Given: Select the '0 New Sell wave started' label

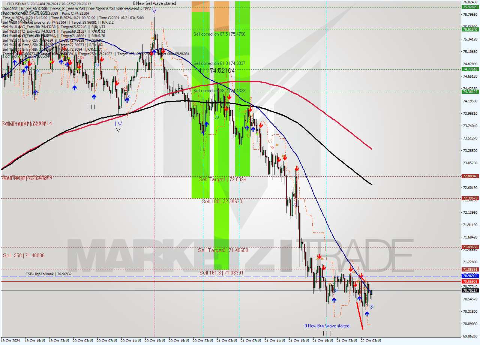Looking at the screenshot, I should pyautogui.click(x=154, y=3).
